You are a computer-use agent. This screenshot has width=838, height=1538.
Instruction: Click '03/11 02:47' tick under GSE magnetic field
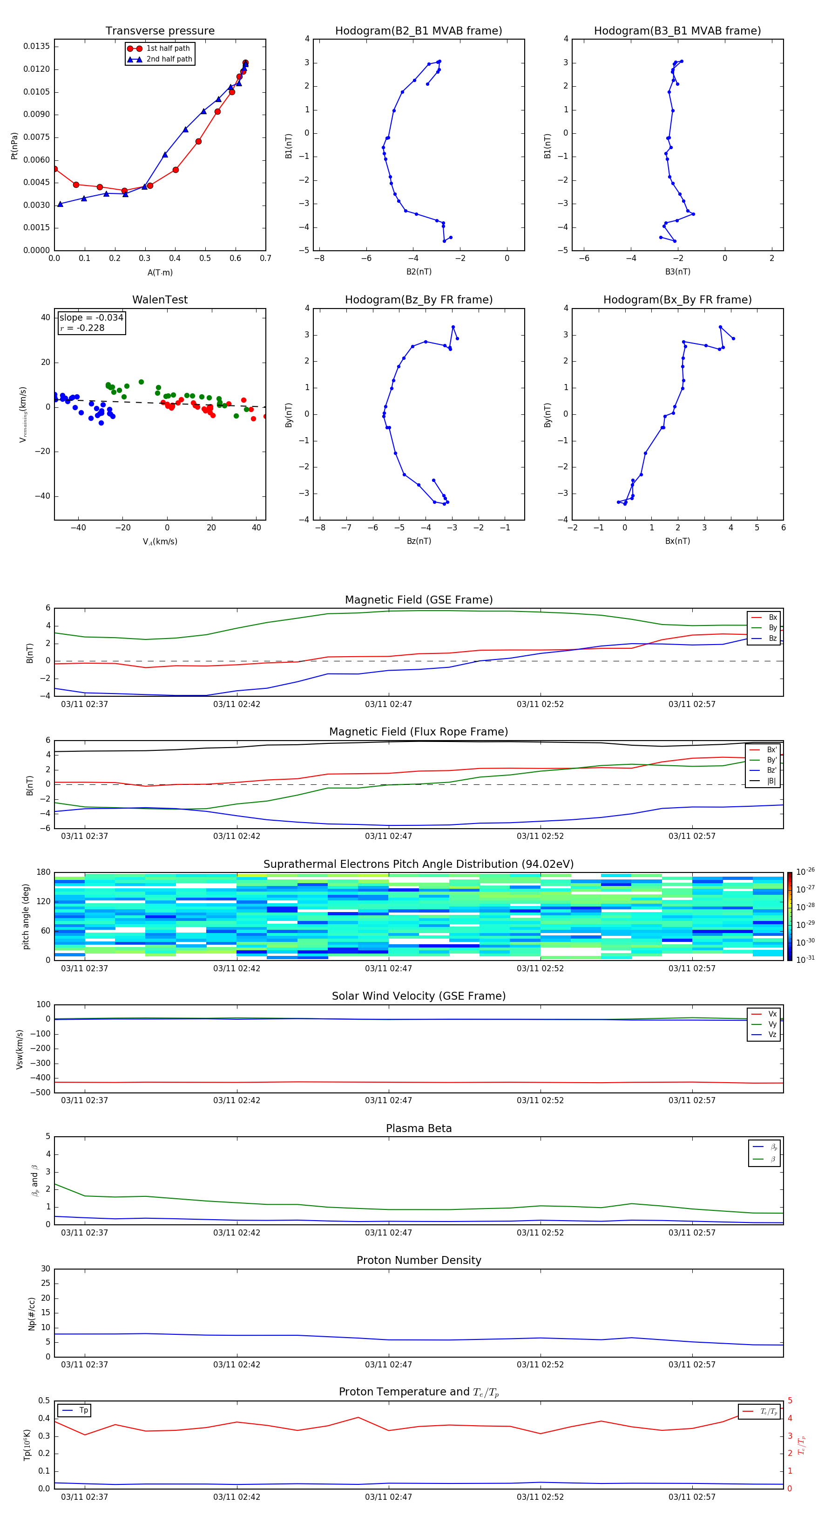388,704
